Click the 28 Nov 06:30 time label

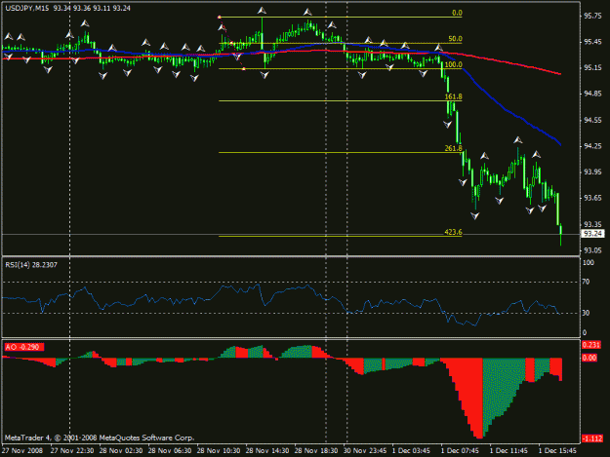pos(170,450)
